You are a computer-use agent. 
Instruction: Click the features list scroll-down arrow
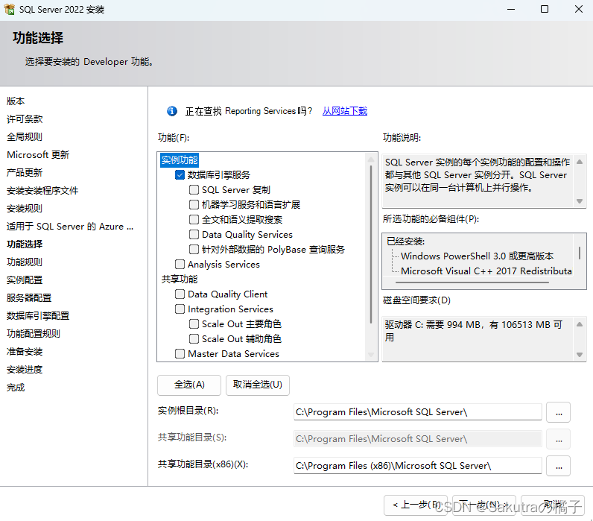[371, 355]
